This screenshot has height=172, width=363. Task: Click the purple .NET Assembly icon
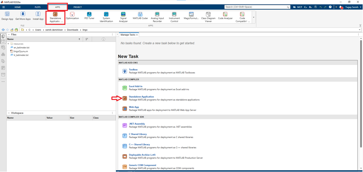[125, 125]
